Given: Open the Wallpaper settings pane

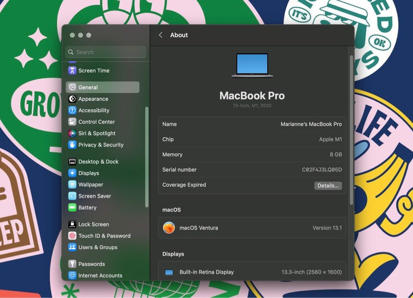Looking at the screenshot, I should pos(91,185).
